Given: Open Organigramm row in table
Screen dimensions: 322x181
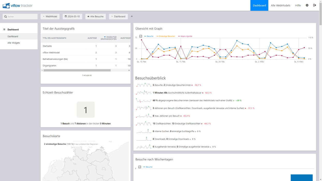Looking at the screenshot, I should coord(85,65).
